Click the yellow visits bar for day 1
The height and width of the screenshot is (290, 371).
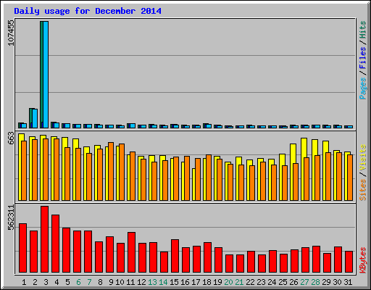tap(20, 167)
